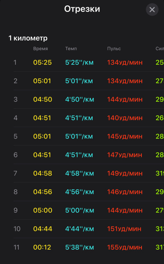
Task: Select split 2 pace 5'01''/км
Action: pos(79,81)
